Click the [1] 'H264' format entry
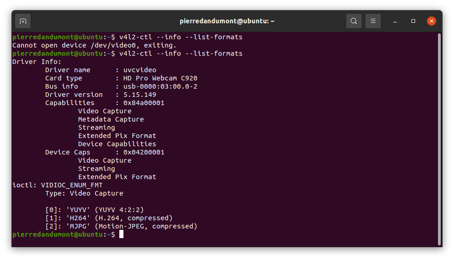This screenshot has width=454, height=260. point(109,218)
